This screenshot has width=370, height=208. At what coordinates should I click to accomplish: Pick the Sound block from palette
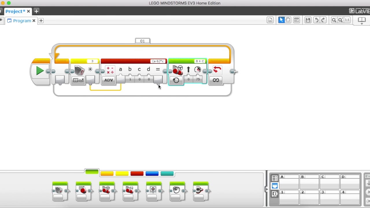tap(177, 191)
